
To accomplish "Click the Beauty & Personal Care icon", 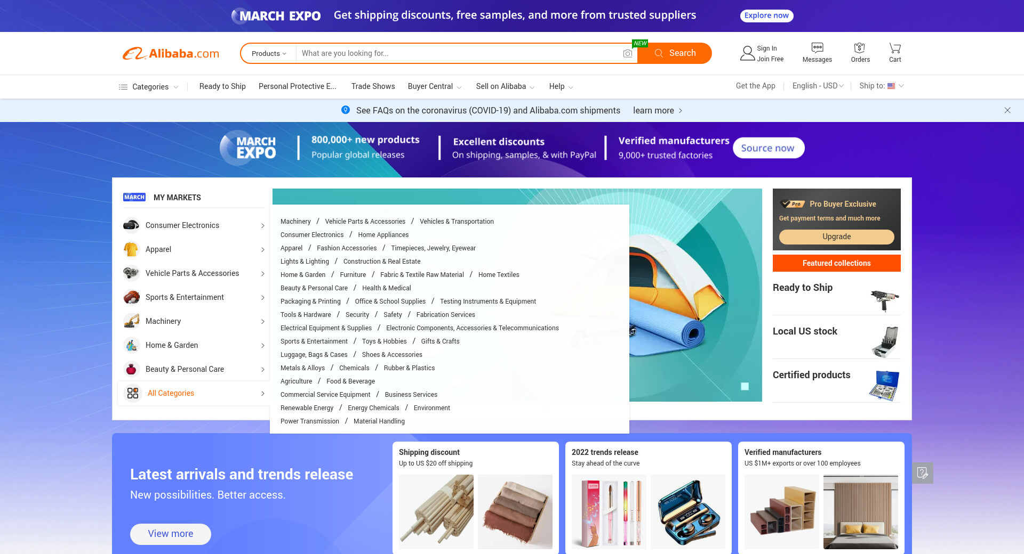I will [x=131, y=369].
